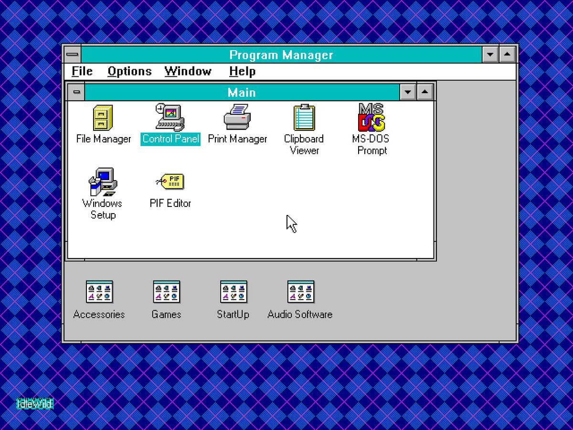Screen dimensions: 573x430
Task: Select the Audio Software group icon
Action: tap(301, 292)
